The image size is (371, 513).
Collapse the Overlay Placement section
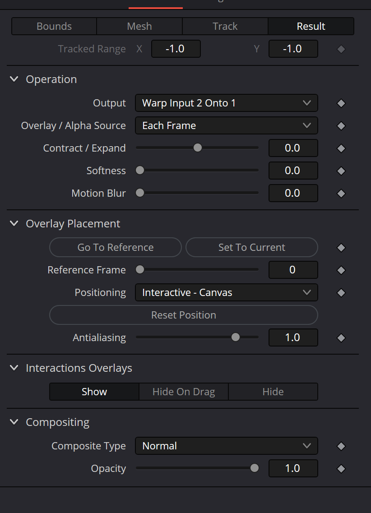(x=14, y=223)
